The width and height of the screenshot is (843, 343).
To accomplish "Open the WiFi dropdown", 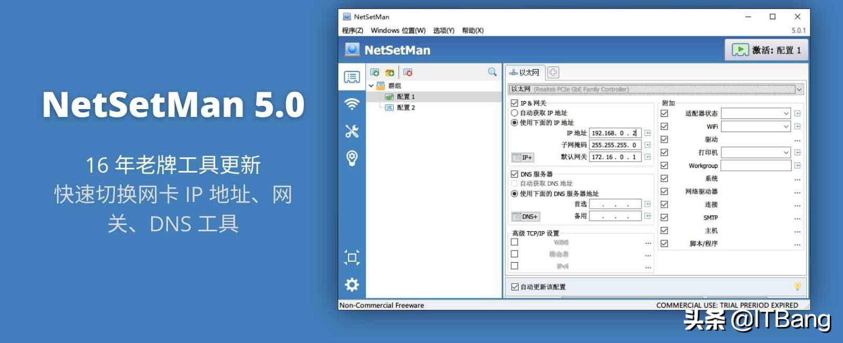I will point(756,126).
